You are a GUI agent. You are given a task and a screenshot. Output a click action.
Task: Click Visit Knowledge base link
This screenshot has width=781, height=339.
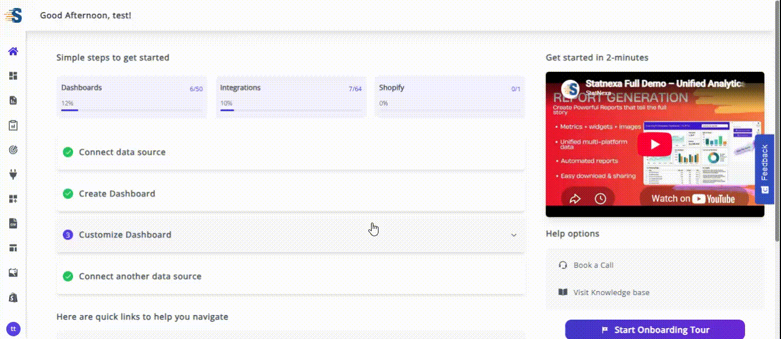[611, 293]
